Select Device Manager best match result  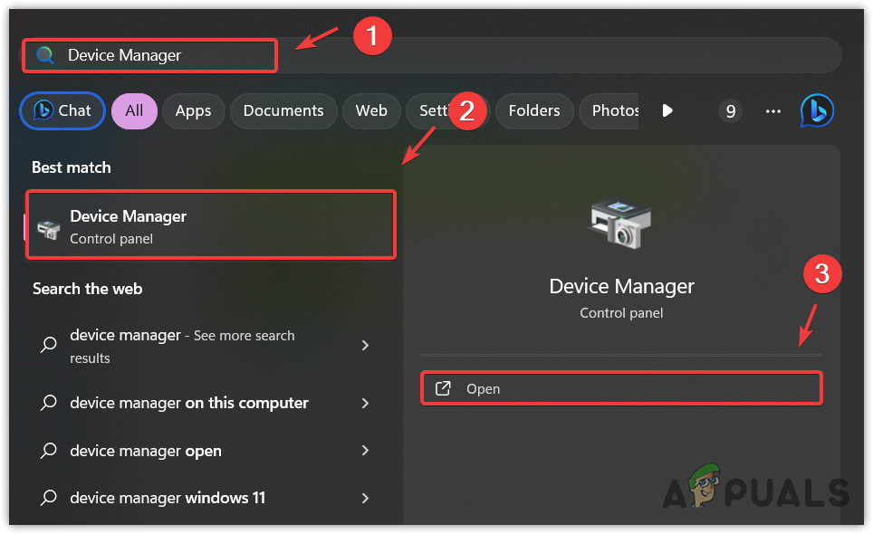pos(211,224)
